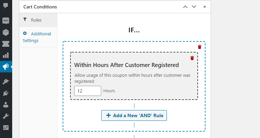Switch to the Rules tab
Image resolution: width=260 pixels, height=138 pixels.
click(36, 20)
